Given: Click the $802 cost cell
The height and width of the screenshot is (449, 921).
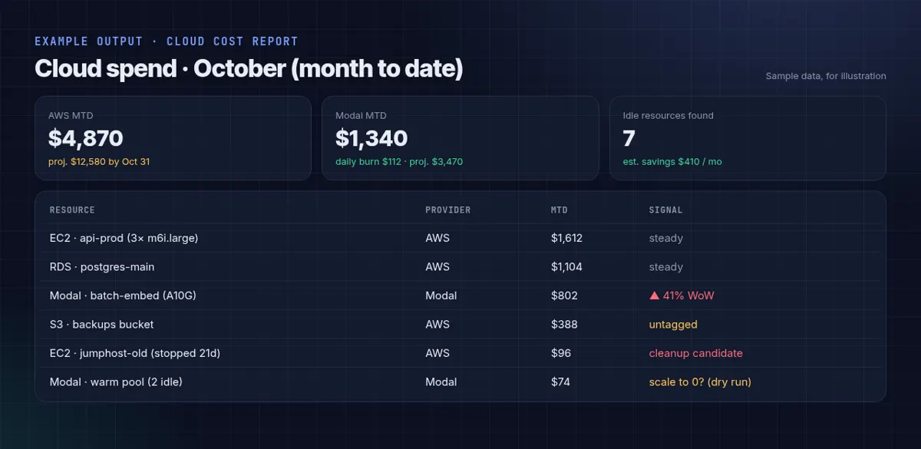Looking at the screenshot, I should tap(564, 295).
